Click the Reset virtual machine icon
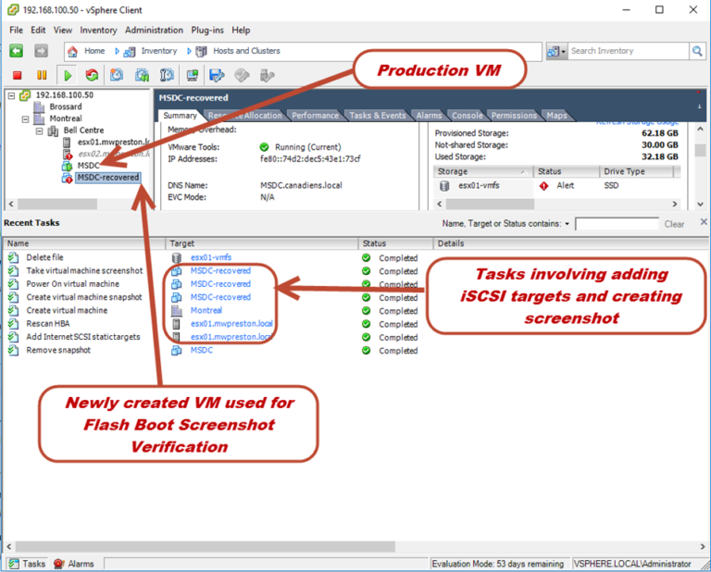The image size is (711, 572). pyautogui.click(x=92, y=75)
